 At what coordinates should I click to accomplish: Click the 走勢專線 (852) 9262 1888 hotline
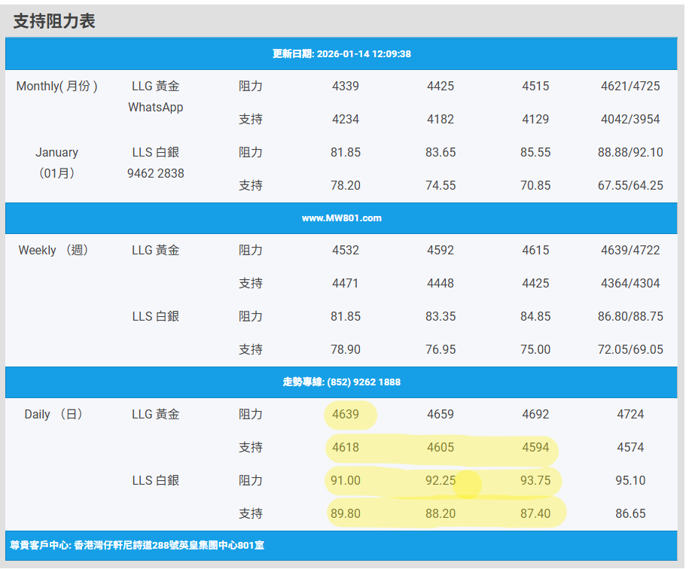pos(341,382)
